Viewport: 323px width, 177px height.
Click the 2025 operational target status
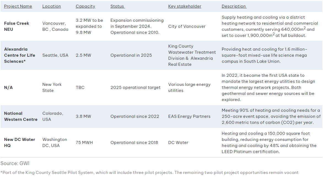135,88
